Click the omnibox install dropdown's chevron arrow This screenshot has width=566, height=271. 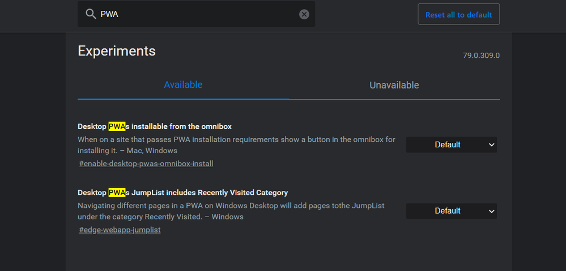491,145
